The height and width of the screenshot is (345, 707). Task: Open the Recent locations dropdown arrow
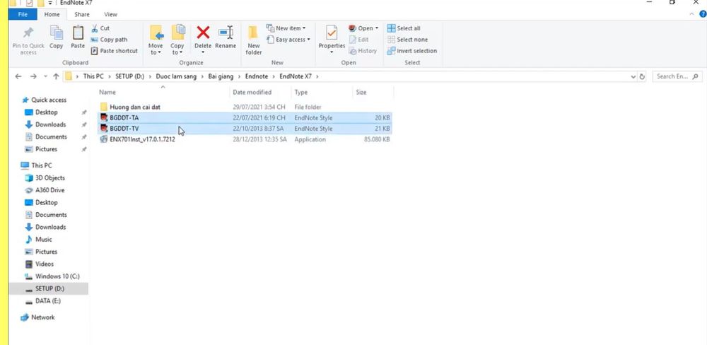45,76
